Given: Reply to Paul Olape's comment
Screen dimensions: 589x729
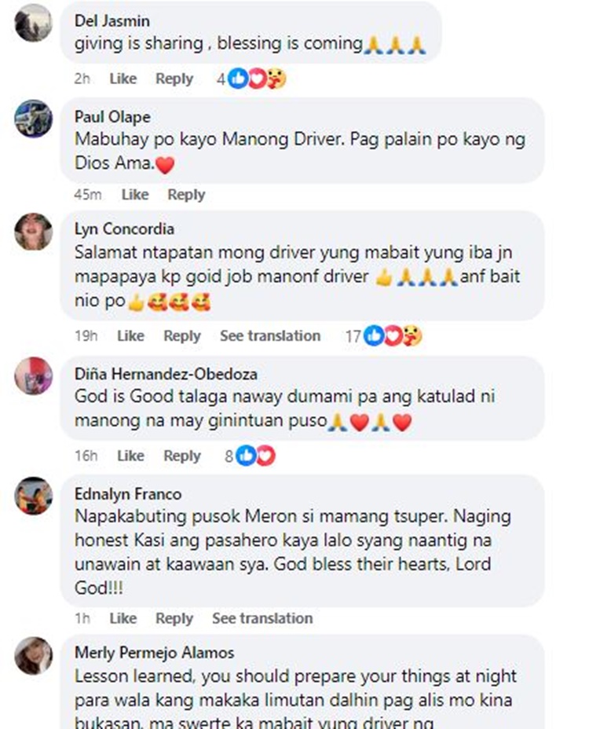Looking at the screenshot, I should coord(186,194).
